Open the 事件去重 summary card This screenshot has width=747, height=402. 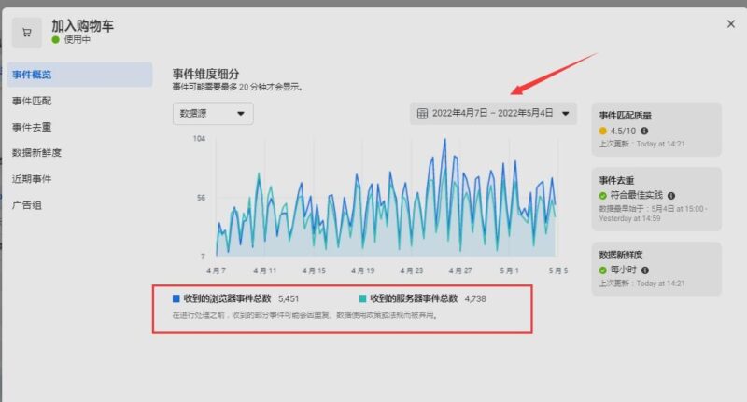pyautogui.click(x=656, y=199)
